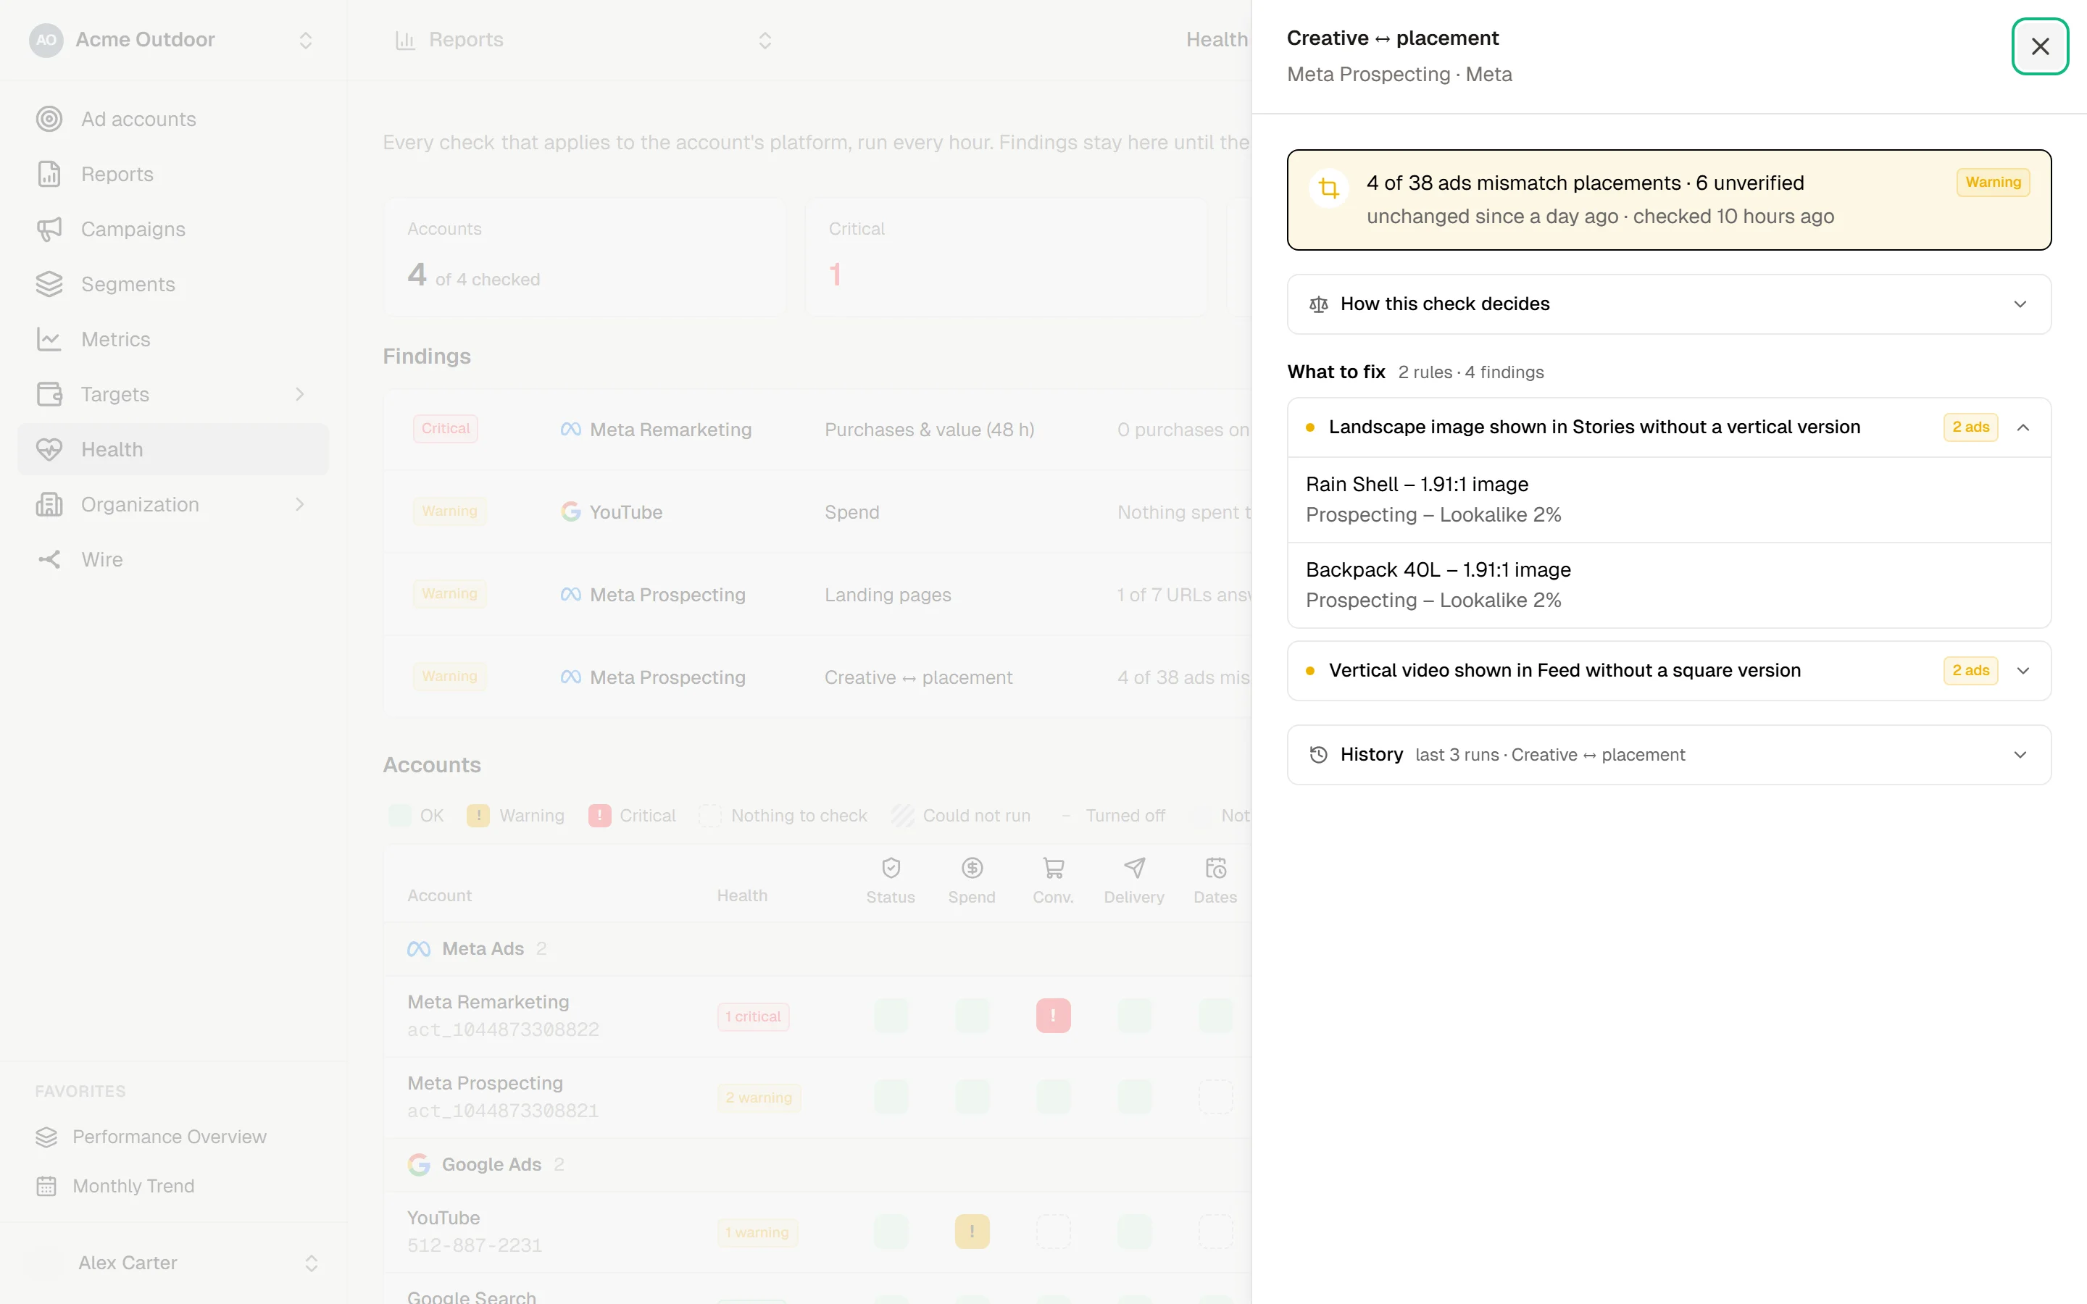Viewport: 2087px width, 1304px height.
Task: Click the Targets wallet icon
Action: pos(49,395)
